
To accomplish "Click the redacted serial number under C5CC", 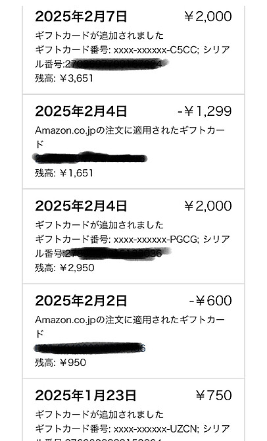I will pos(116,64).
